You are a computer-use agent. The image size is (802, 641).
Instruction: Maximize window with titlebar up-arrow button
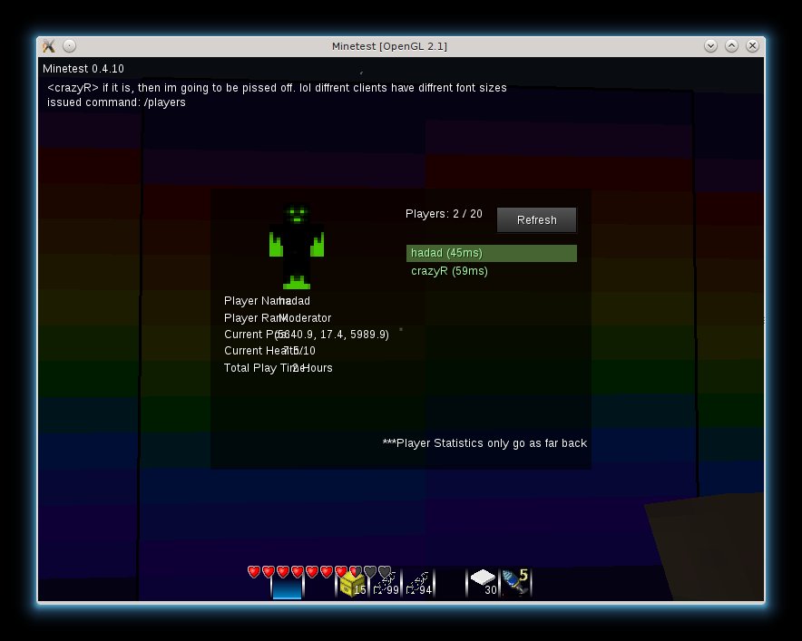[731, 46]
